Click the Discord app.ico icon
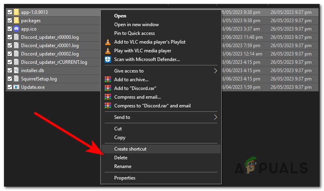324x191 pixels. tap(16, 29)
